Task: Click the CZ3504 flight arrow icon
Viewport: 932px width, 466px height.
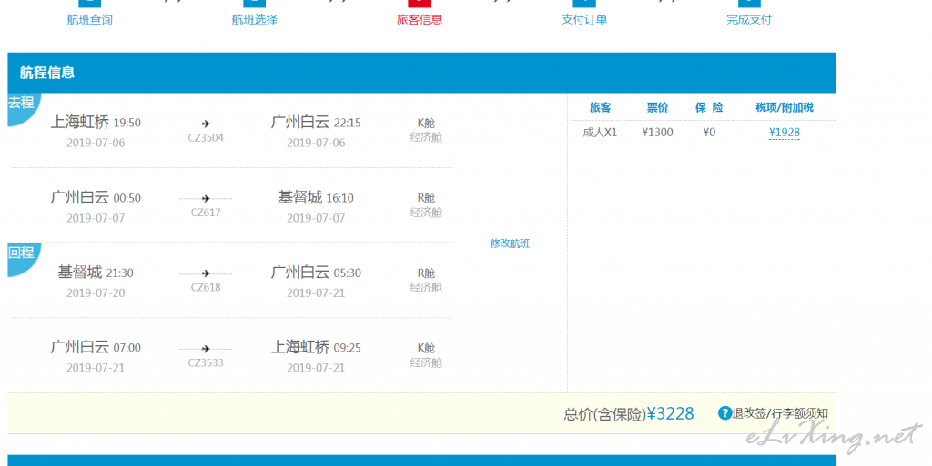Action: pos(206,124)
